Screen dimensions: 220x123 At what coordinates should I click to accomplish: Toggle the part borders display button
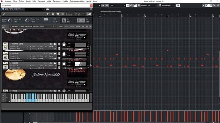135,5
